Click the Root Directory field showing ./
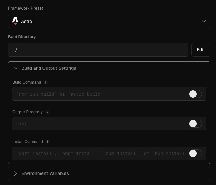 (x=98, y=50)
